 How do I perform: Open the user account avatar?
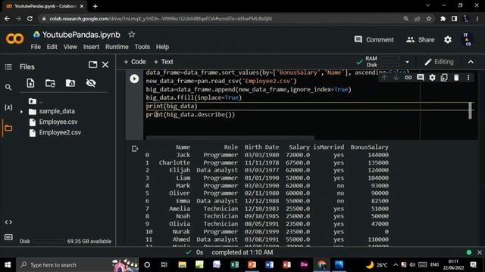[467, 40]
